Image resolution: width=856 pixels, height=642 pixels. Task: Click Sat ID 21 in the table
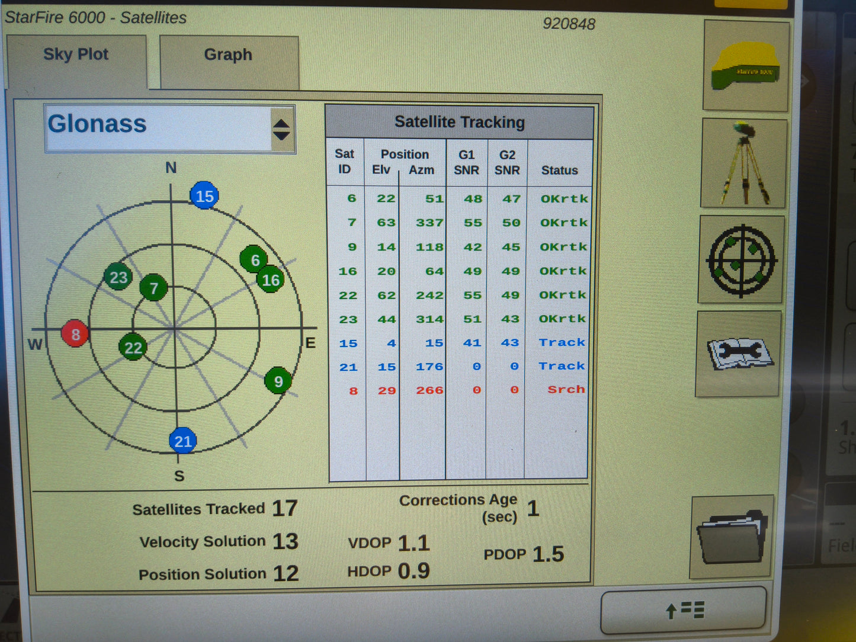click(348, 367)
